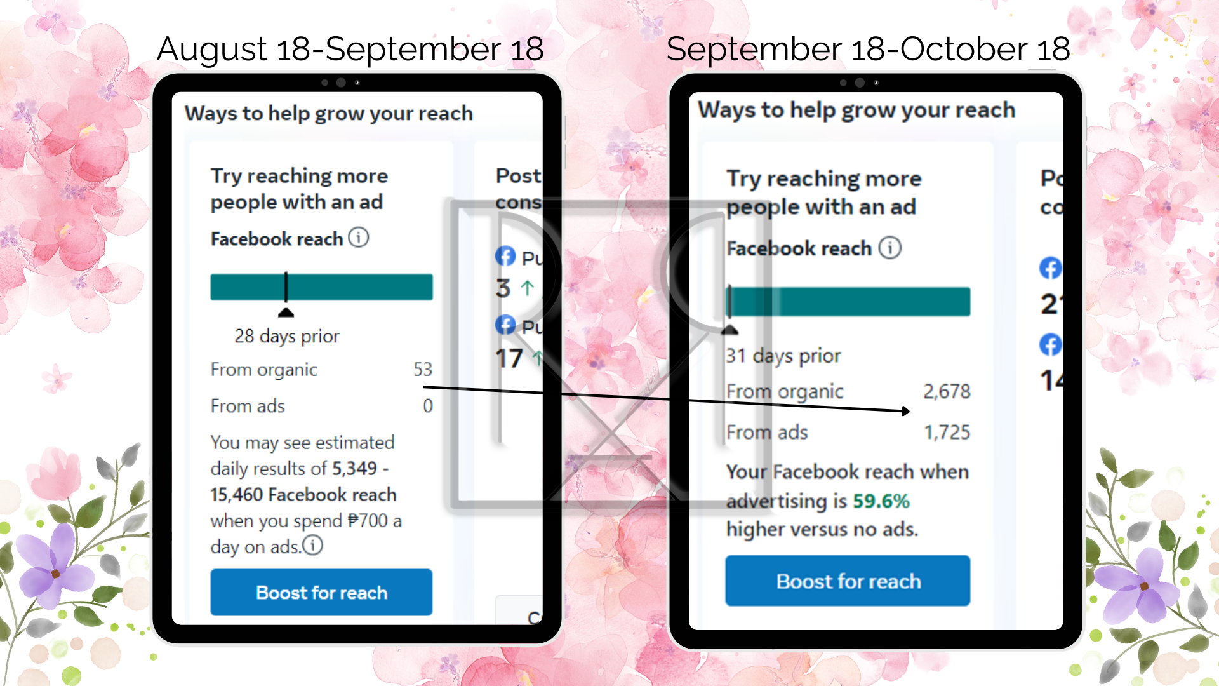Viewport: 1219px width, 686px height.
Task: Click info icon beside left Facebook reach
Action: (359, 238)
